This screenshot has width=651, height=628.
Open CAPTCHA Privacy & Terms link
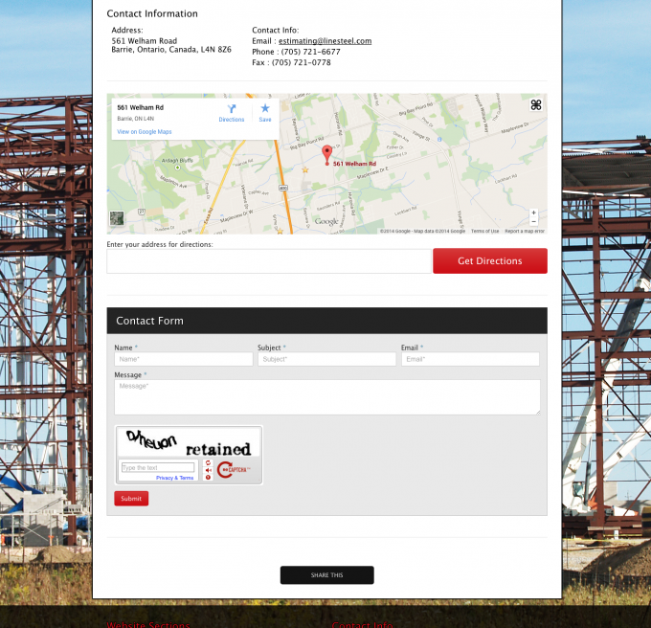click(174, 478)
